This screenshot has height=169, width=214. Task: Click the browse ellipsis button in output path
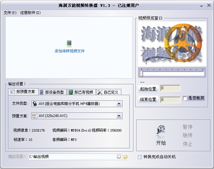pyautogui.click(x=119, y=157)
